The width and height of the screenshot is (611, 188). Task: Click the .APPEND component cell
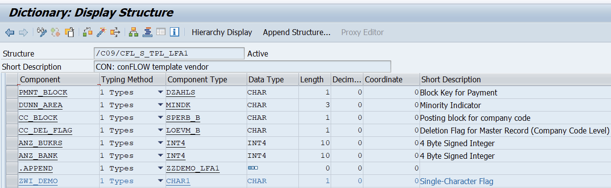click(x=58, y=169)
